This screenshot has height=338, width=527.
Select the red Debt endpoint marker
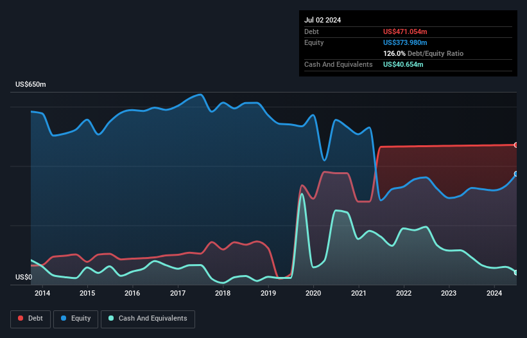[x=516, y=145]
